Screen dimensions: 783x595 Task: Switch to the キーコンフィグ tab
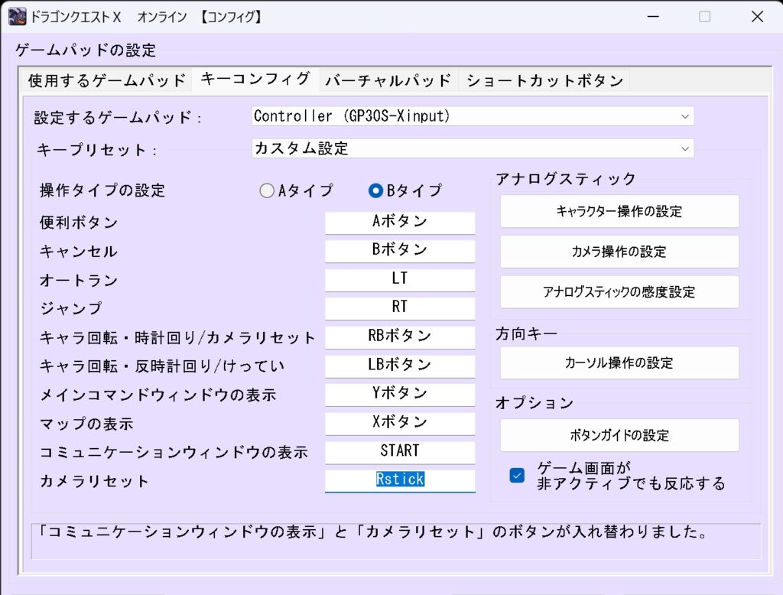pos(255,79)
